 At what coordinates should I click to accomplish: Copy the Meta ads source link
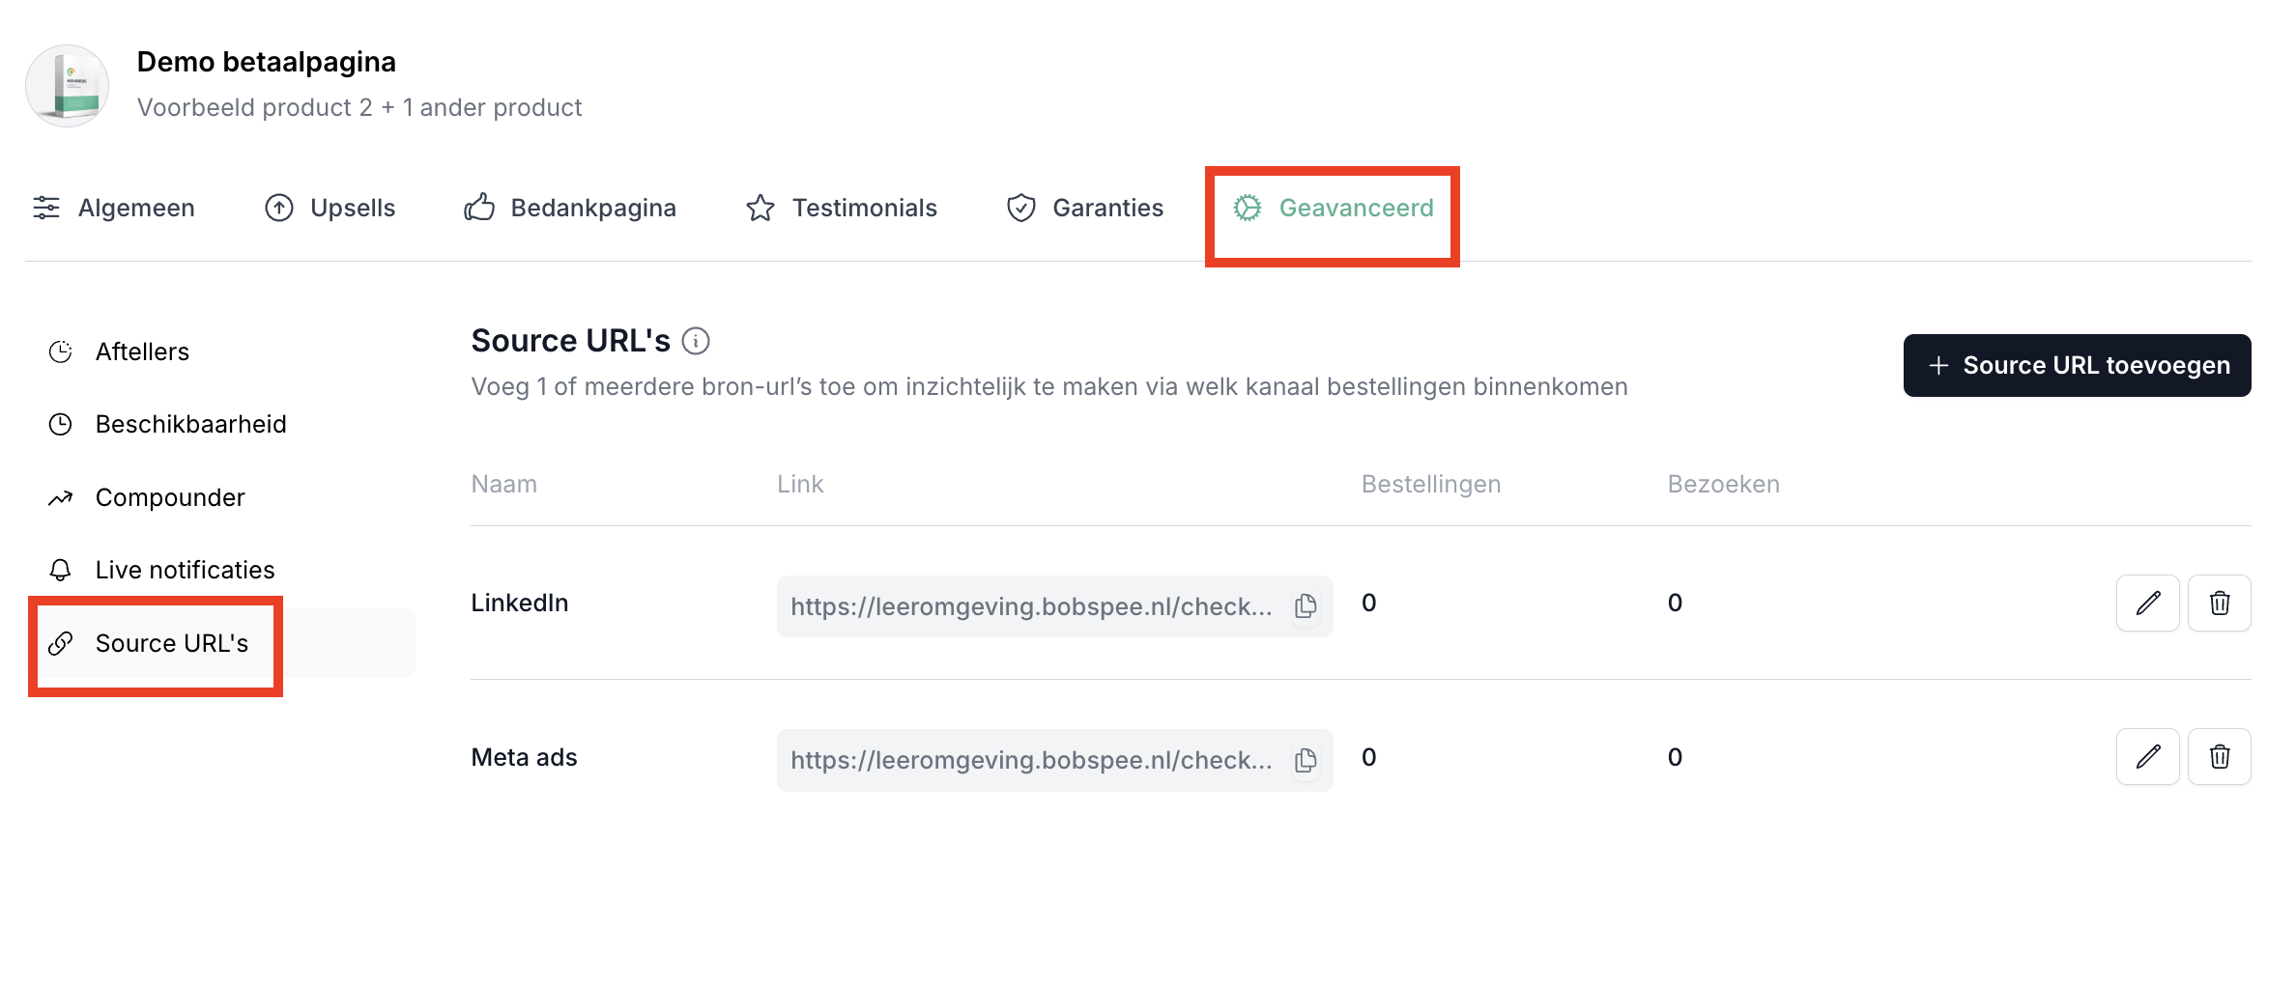[x=1306, y=761]
